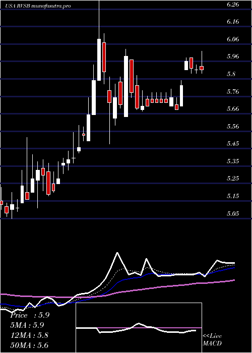Click the 5.25 price axis label
This screenshot has height=353, width=252.
click(x=232, y=179)
